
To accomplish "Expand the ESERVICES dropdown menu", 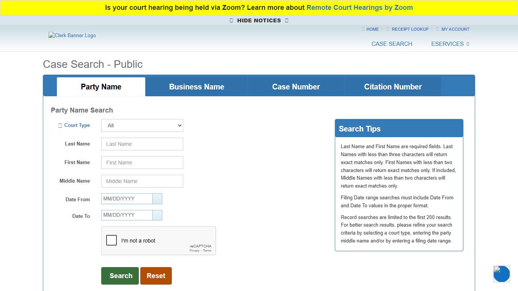I will (450, 44).
